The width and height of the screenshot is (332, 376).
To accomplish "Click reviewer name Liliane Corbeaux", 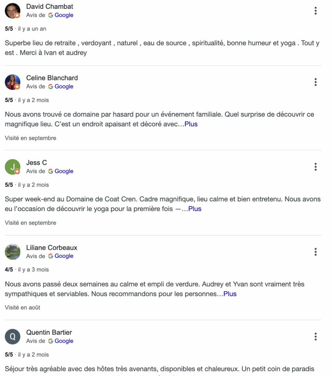I will [52, 247].
